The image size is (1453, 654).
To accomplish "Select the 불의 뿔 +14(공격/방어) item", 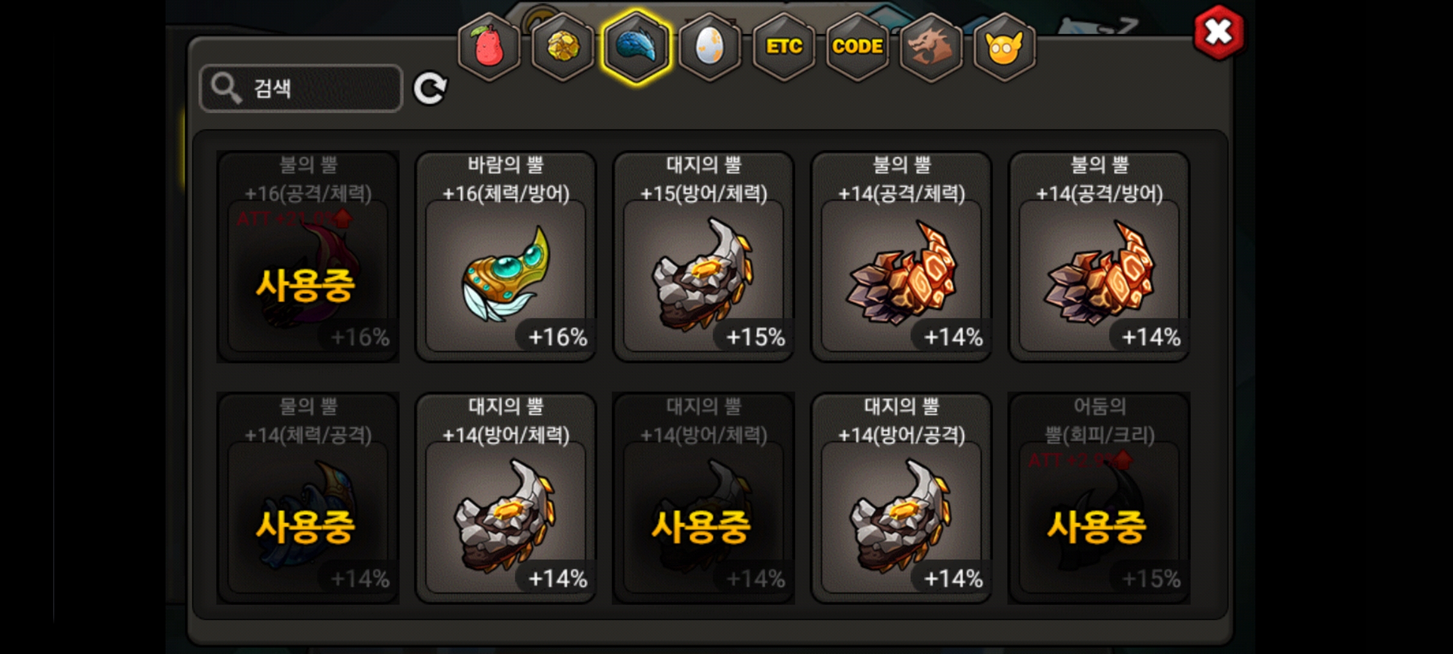I will click(x=1099, y=257).
